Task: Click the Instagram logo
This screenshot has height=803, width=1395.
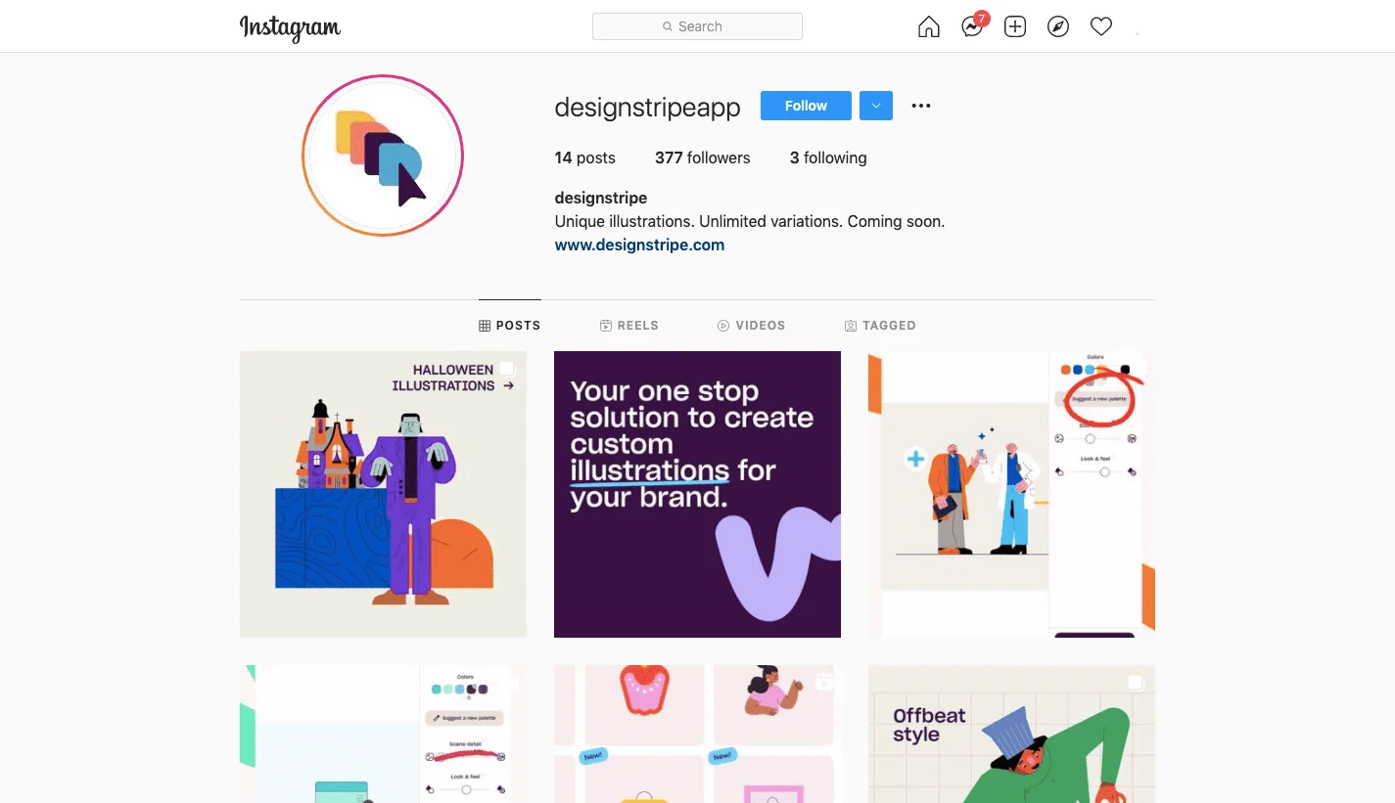Action: (x=290, y=27)
